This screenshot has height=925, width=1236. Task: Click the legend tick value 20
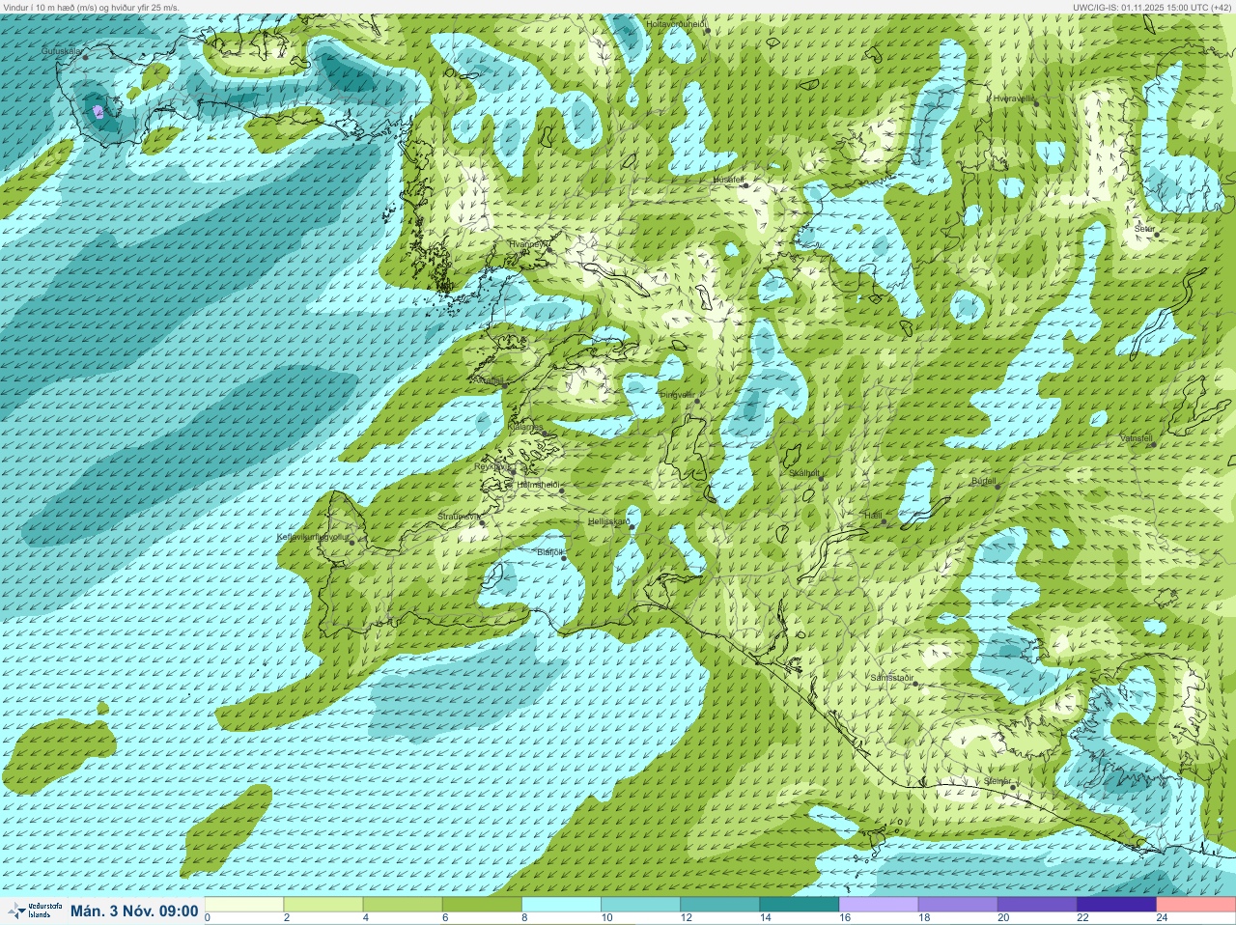pyautogui.click(x=1003, y=918)
